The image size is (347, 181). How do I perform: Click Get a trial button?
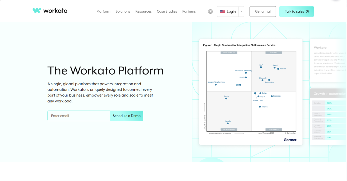263,12
